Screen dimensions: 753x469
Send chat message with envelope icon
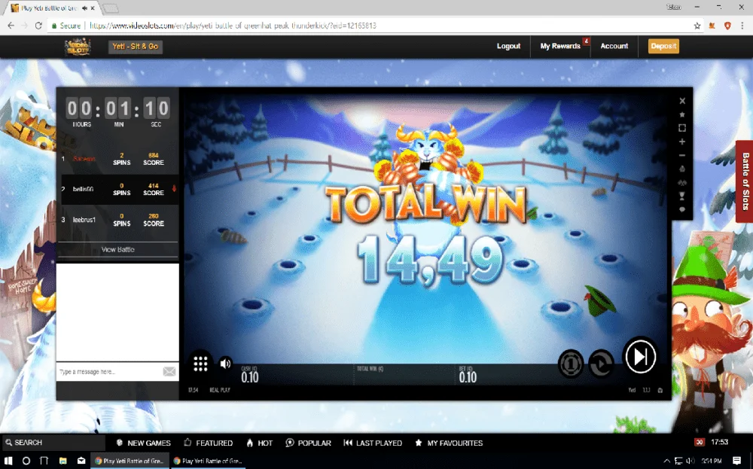tap(169, 372)
